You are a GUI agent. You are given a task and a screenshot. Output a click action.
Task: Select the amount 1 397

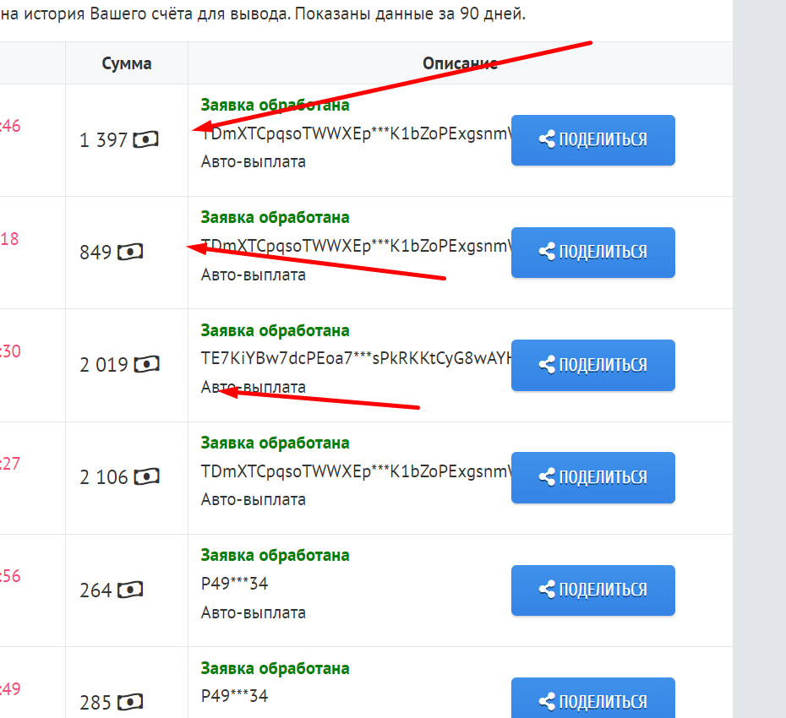[x=103, y=139]
